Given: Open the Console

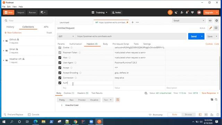Looking at the screenshot, I should 34,115.
